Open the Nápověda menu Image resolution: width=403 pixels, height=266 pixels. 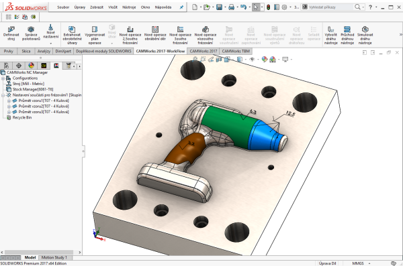click(163, 7)
